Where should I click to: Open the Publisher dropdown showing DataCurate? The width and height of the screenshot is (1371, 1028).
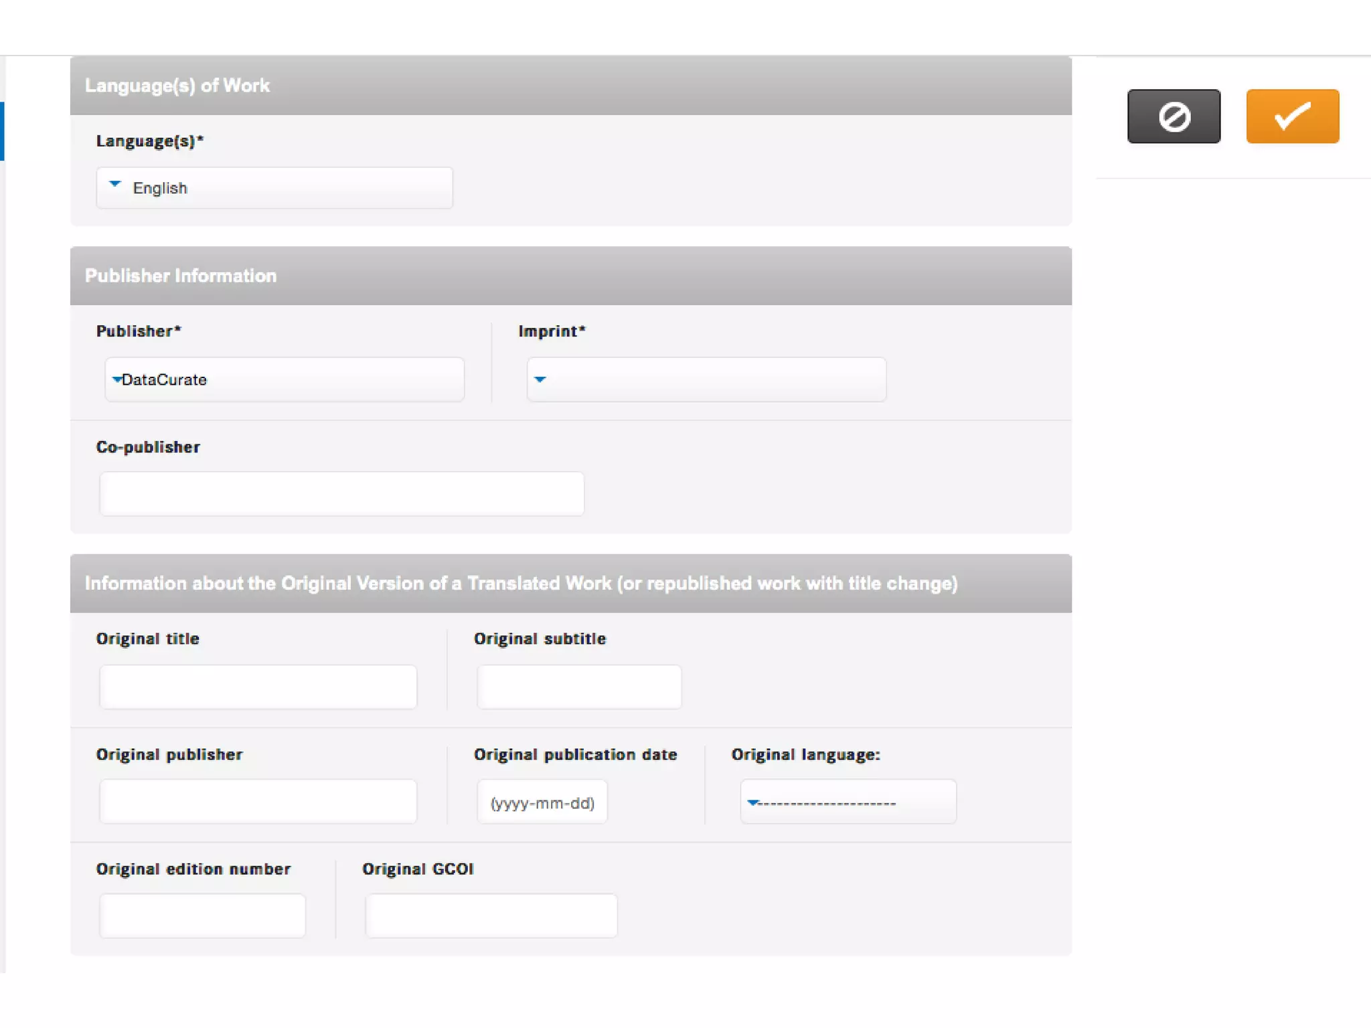coord(285,379)
